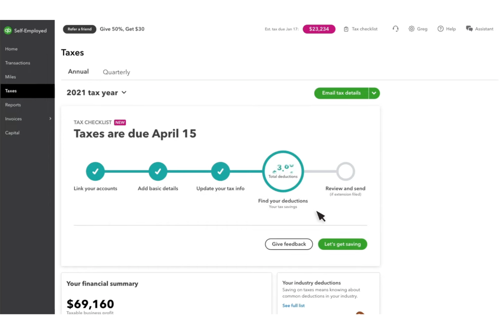Viewport: 501px width, 334px height.
Task: Select the Add basic details step
Action: (x=158, y=171)
